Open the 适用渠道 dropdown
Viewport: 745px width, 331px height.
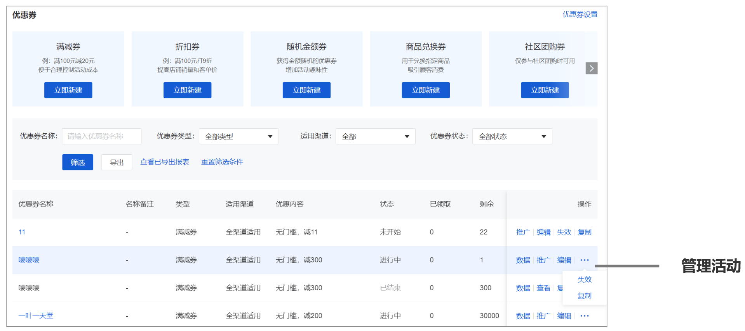tap(376, 136)
